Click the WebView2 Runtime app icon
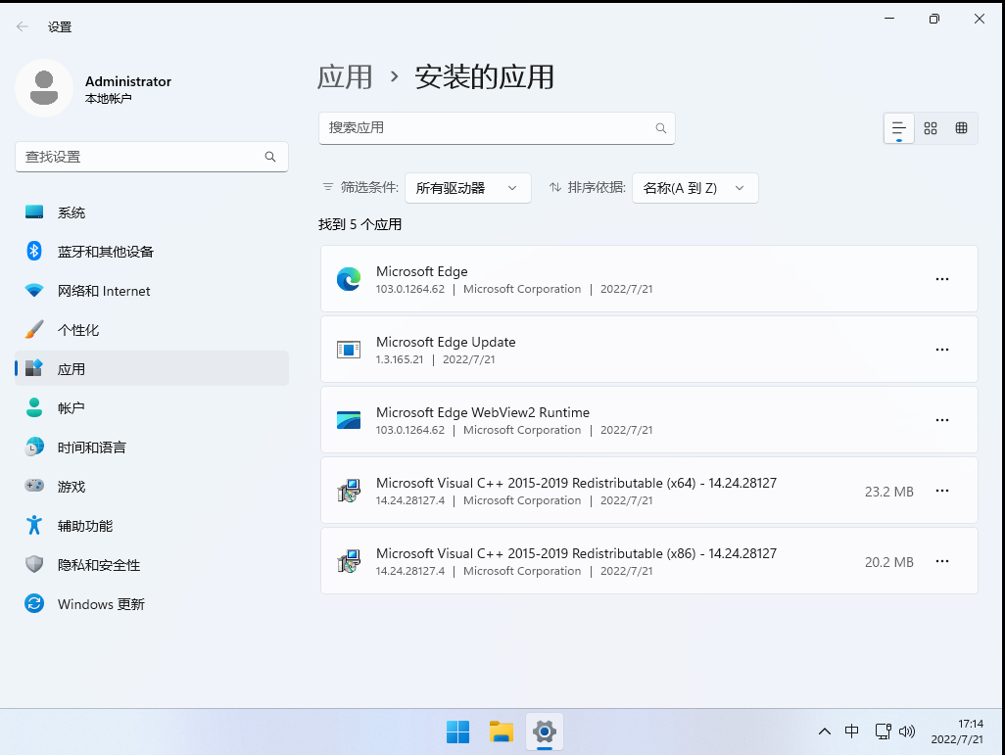The image size is (1005, 755). [x=349, y=420]
